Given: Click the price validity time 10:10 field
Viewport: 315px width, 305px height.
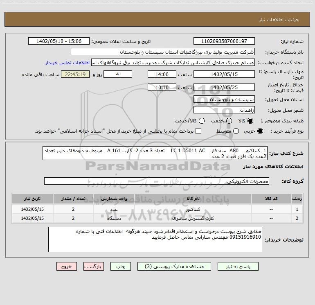Looking at the screenshot, I should pyautogui.click(x=162, y=87).
